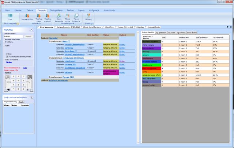Select the Nowo dodani statistics tab
Screen dimensions: 234x148
point(192,33)
